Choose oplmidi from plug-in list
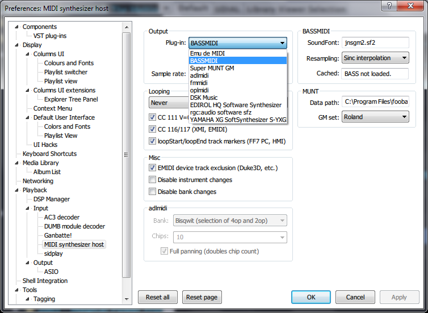This screenshot has width=428, height=313. click(238, 90)
